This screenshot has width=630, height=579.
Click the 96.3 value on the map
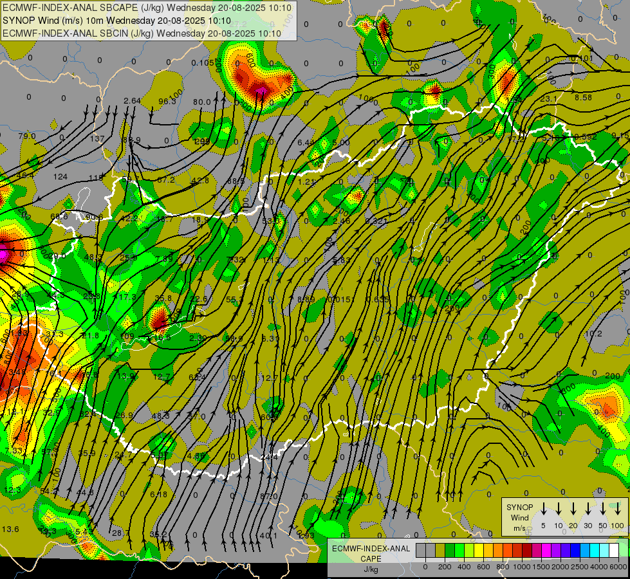click(167, 101)
